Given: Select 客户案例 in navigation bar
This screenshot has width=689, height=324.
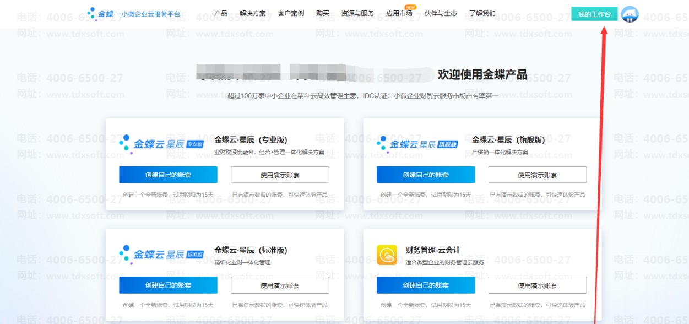Looking at the screenshot, I should pos(291,13).
